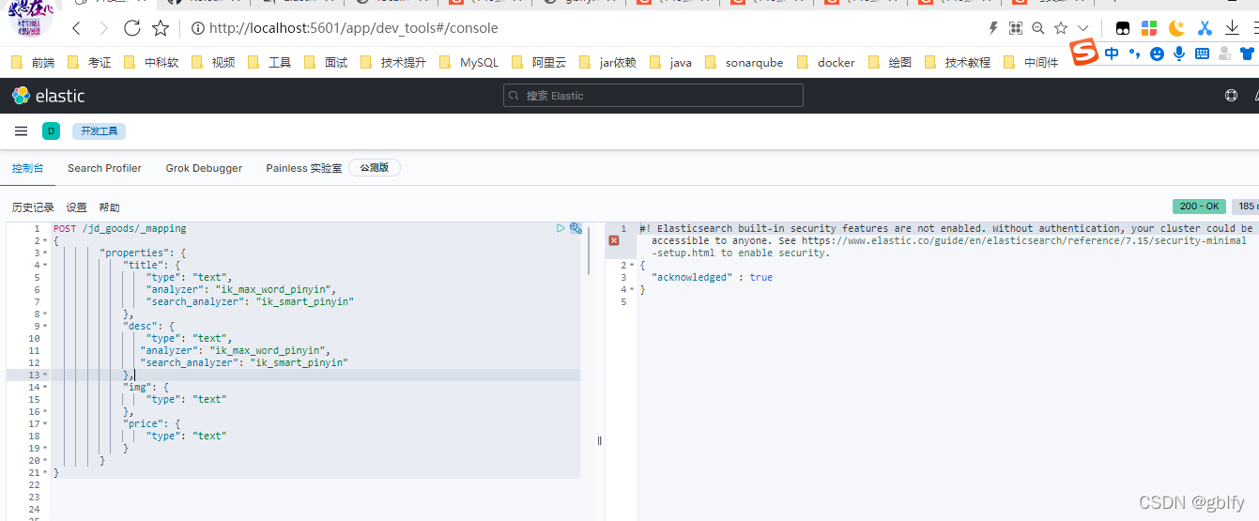Click the panel divider handle between editor and response

click(x=599, y=440)
